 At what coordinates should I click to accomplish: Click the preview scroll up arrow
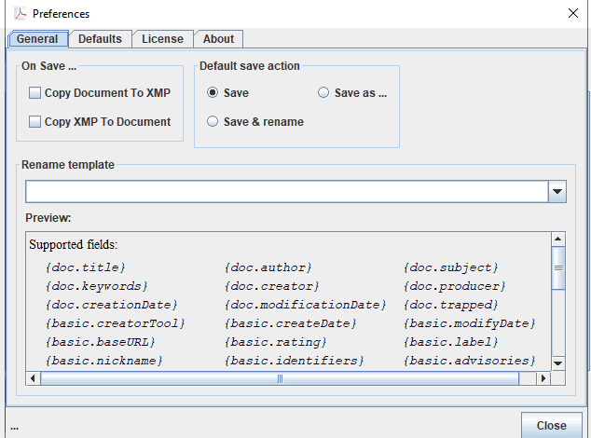click(557, 239)
